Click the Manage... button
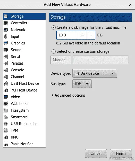Screen dimensions: 135x161 (61, 60)
